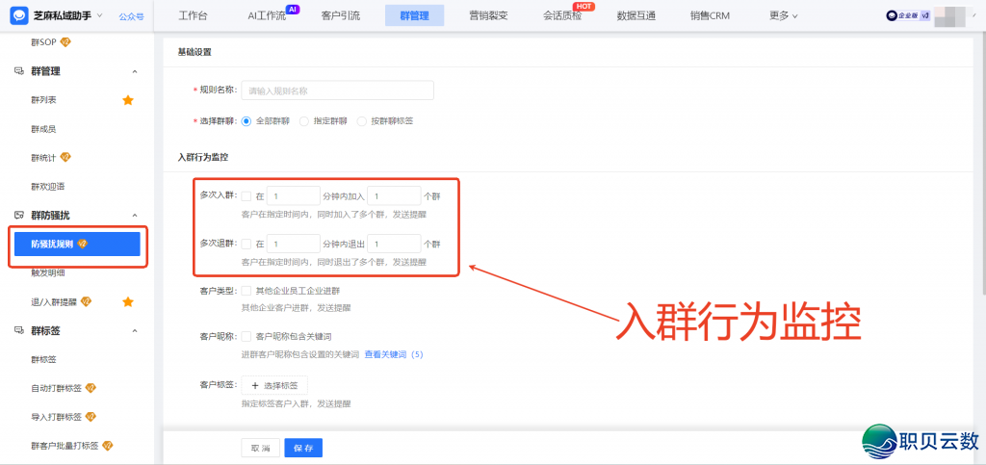Image resolution: width=986 pixels, height=465 pixels.
Task: Switch to the 营销裂变 tab
Action: point(490,15)
